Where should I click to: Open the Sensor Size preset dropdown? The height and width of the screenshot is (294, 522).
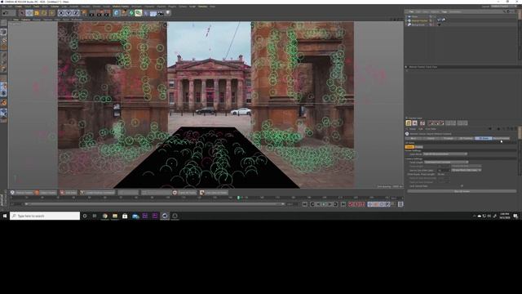[x=467, y=171]
